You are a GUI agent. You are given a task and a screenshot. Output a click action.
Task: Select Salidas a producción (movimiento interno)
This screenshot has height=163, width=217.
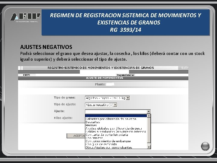pyautogui.click(x=116, y=132)
